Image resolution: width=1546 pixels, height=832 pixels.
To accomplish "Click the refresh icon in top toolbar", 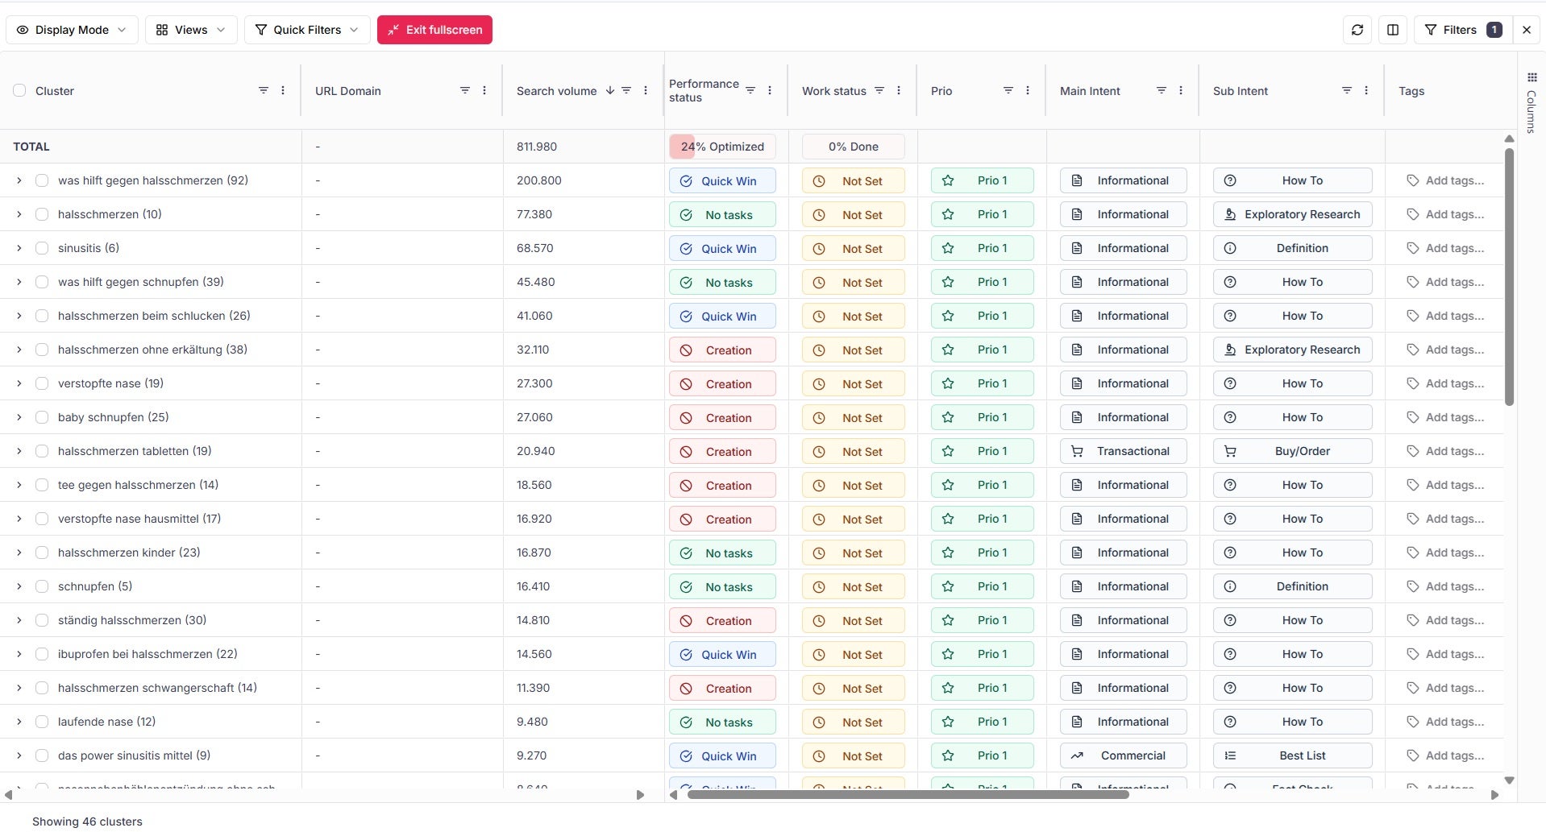I will point(1357,30).
